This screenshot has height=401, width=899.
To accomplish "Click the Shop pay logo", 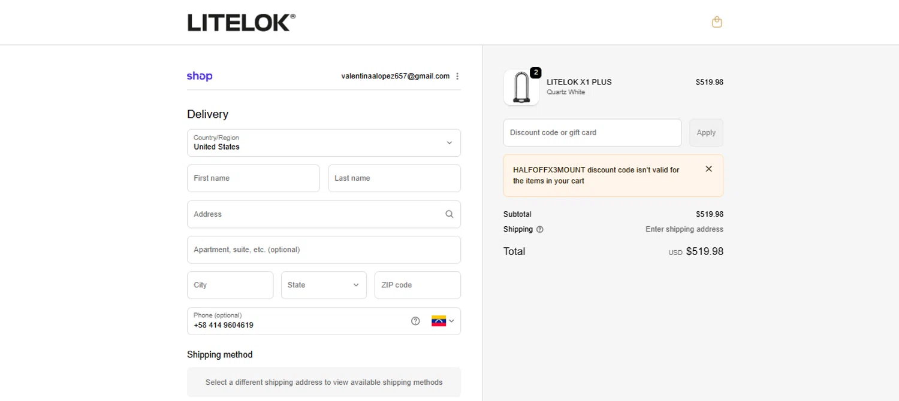I will [200, 76].
